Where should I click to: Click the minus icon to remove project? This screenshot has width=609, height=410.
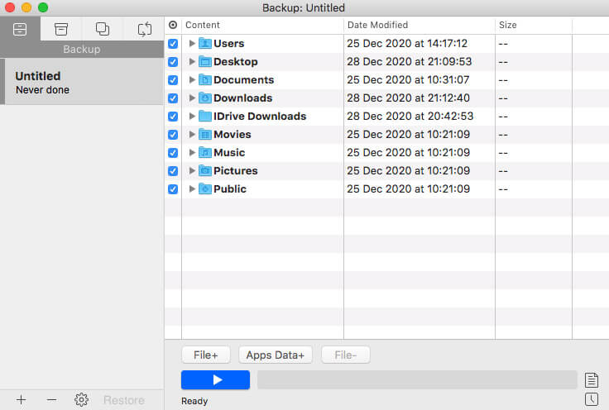pyautogui.click(x=51, y=400)
